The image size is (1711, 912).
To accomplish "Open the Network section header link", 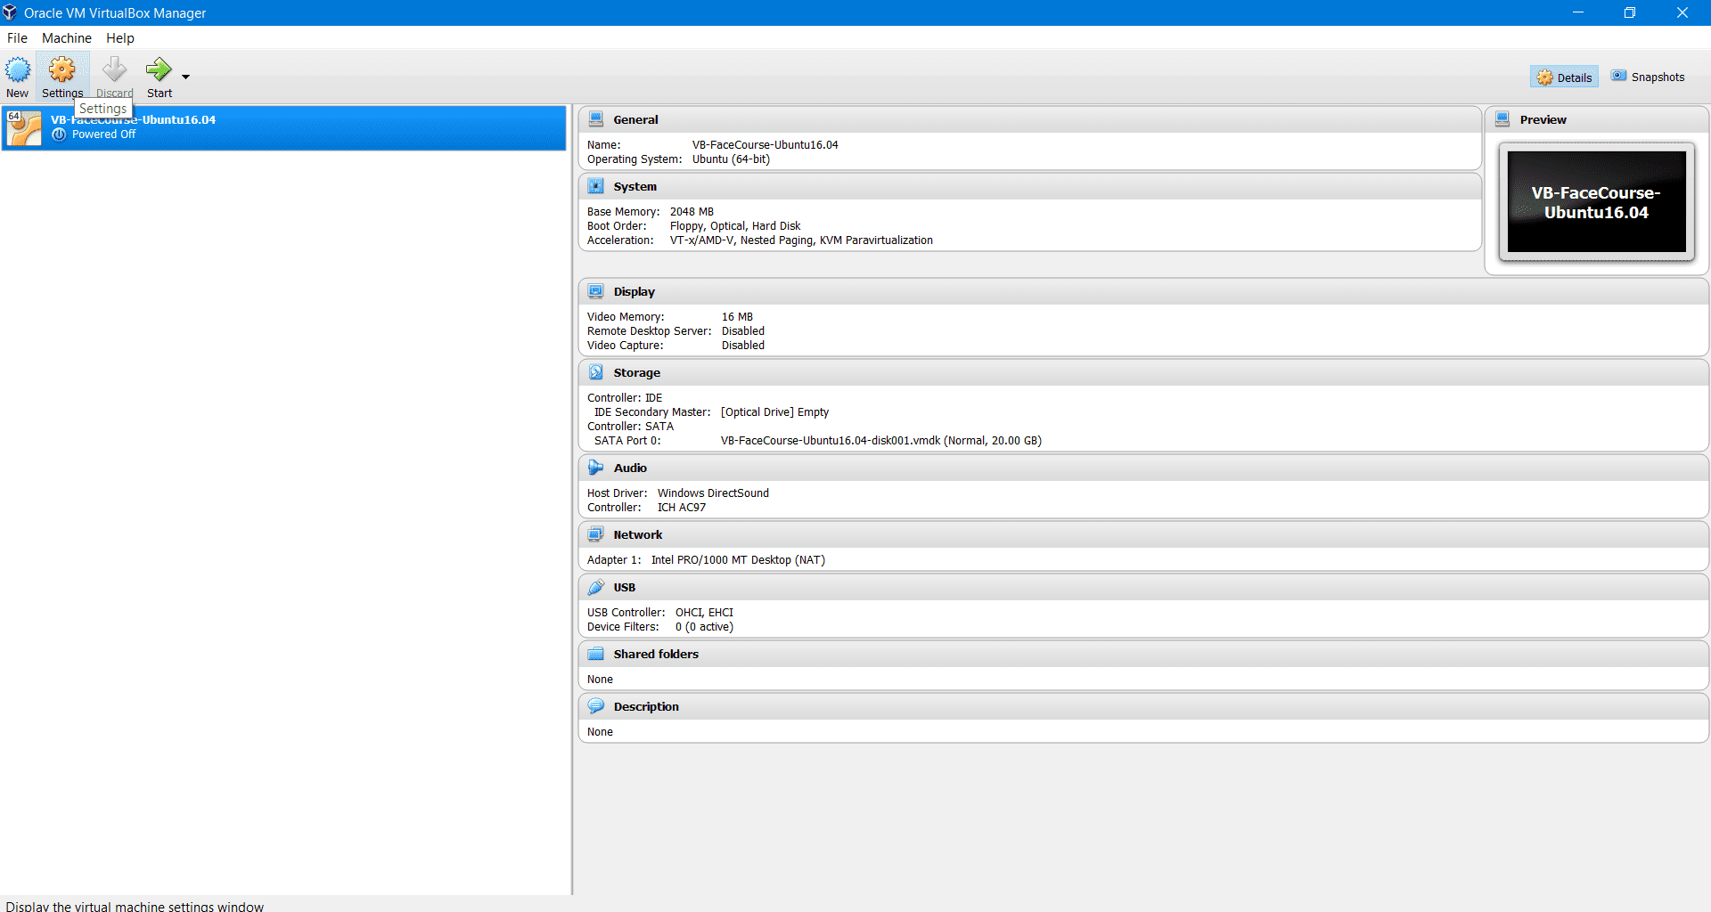I will pyautogui.click(x=638, y=534).
